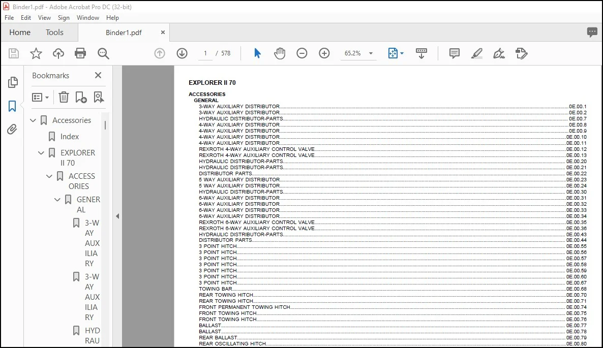The image size is (603, 348).
Task: Switch to the Tools tab
Action: (x=54, y=33)
